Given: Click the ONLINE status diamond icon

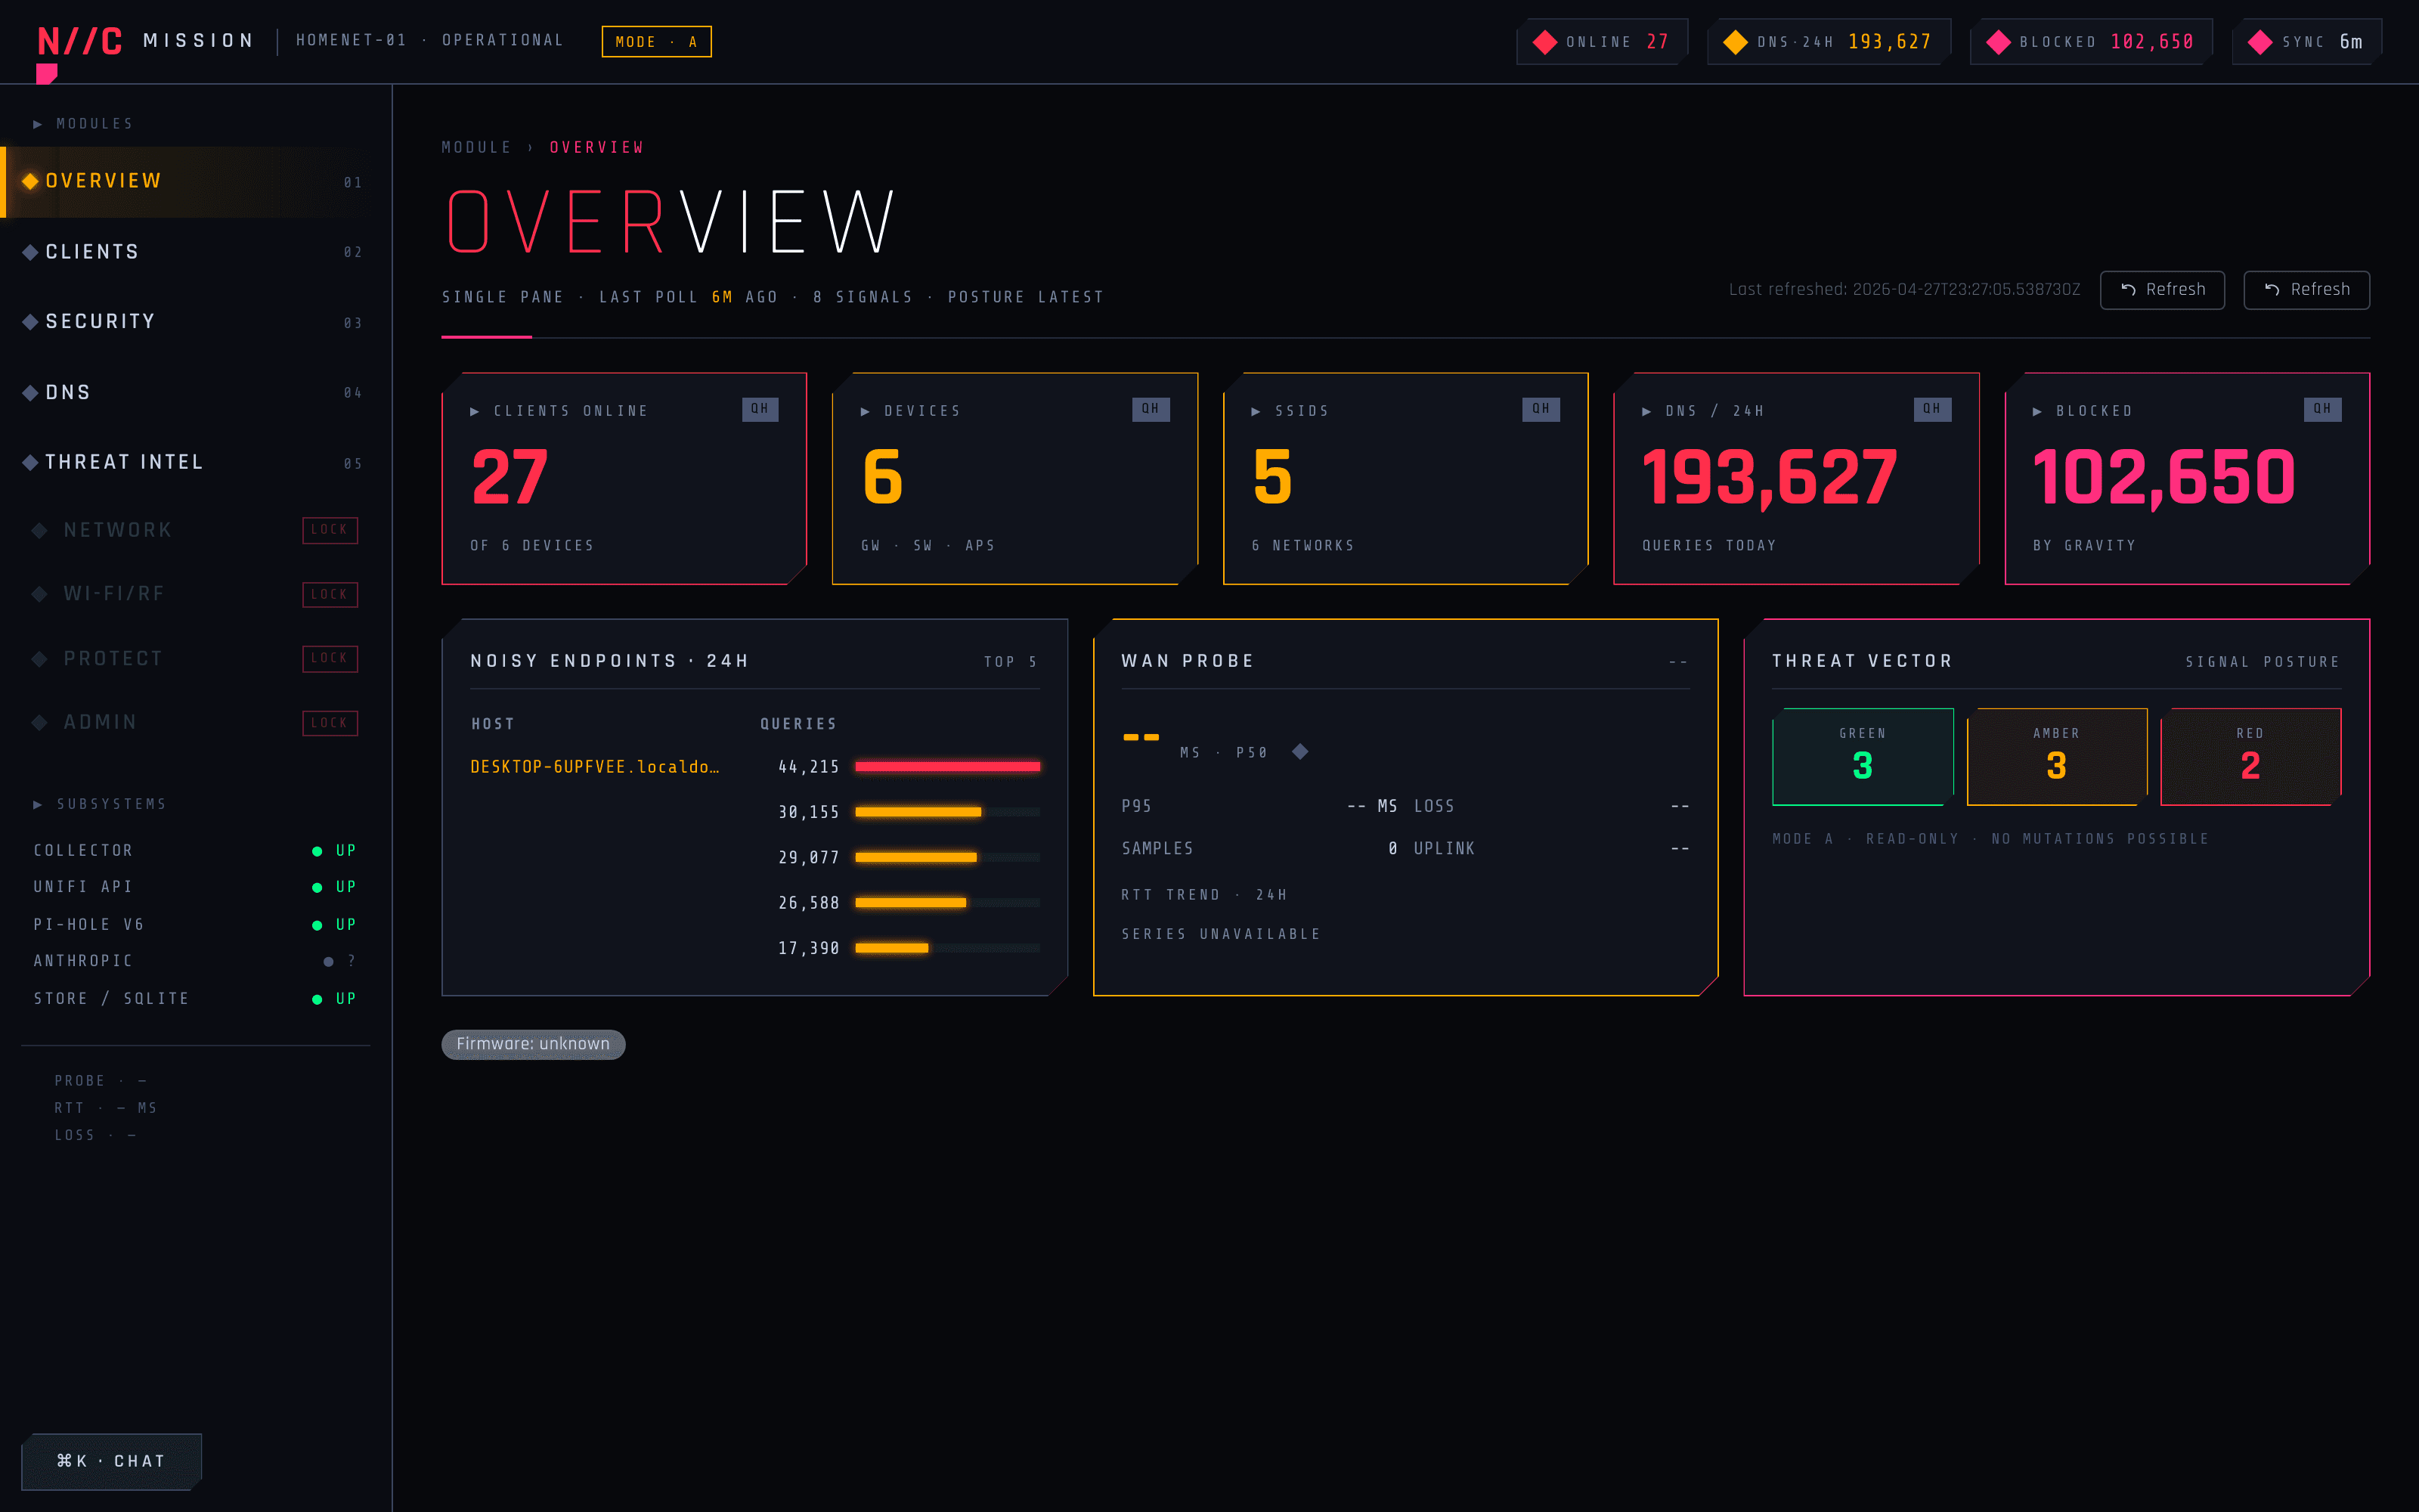Looking at the screenshot, I should click(x=1544, y=42).
